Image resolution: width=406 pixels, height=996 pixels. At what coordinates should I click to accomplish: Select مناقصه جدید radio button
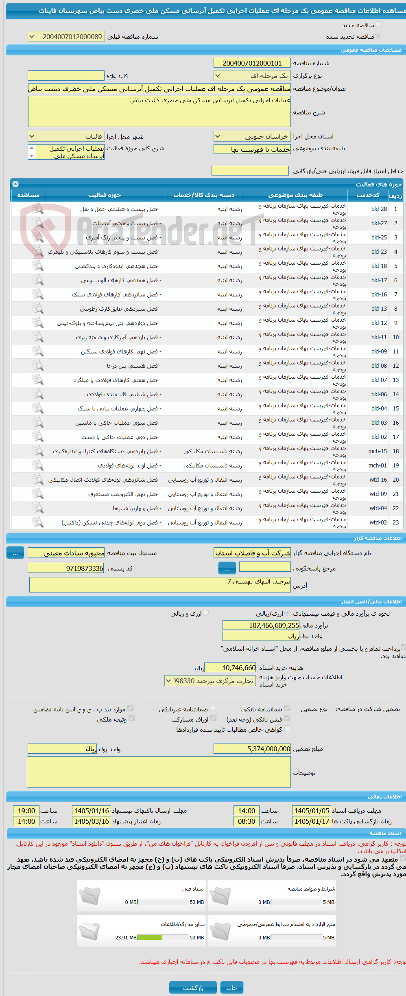(378, 25)
